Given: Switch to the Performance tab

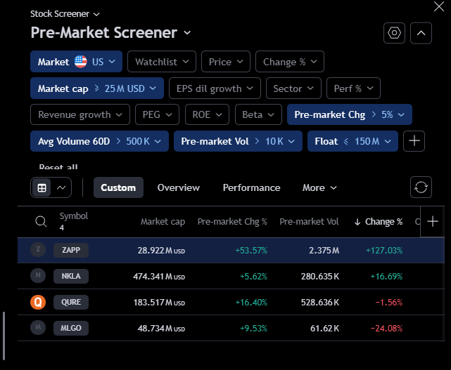Looking at the screenshot, I should [251, 187].
